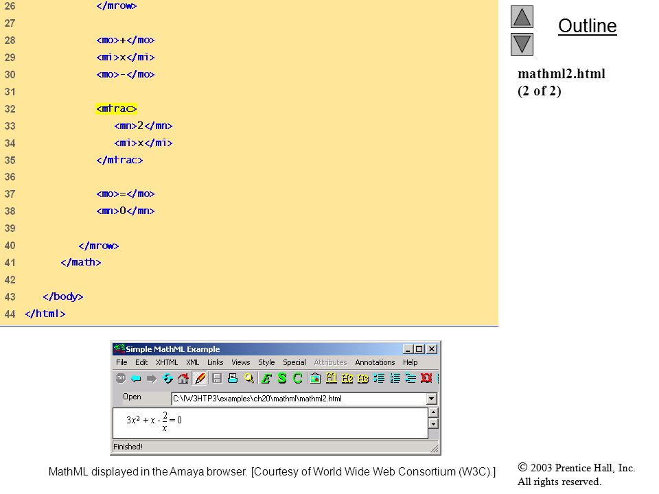The image size is (659, 494).
Task: Click the red link-anchor toolbar icon
Action: (x=426, y=379)
